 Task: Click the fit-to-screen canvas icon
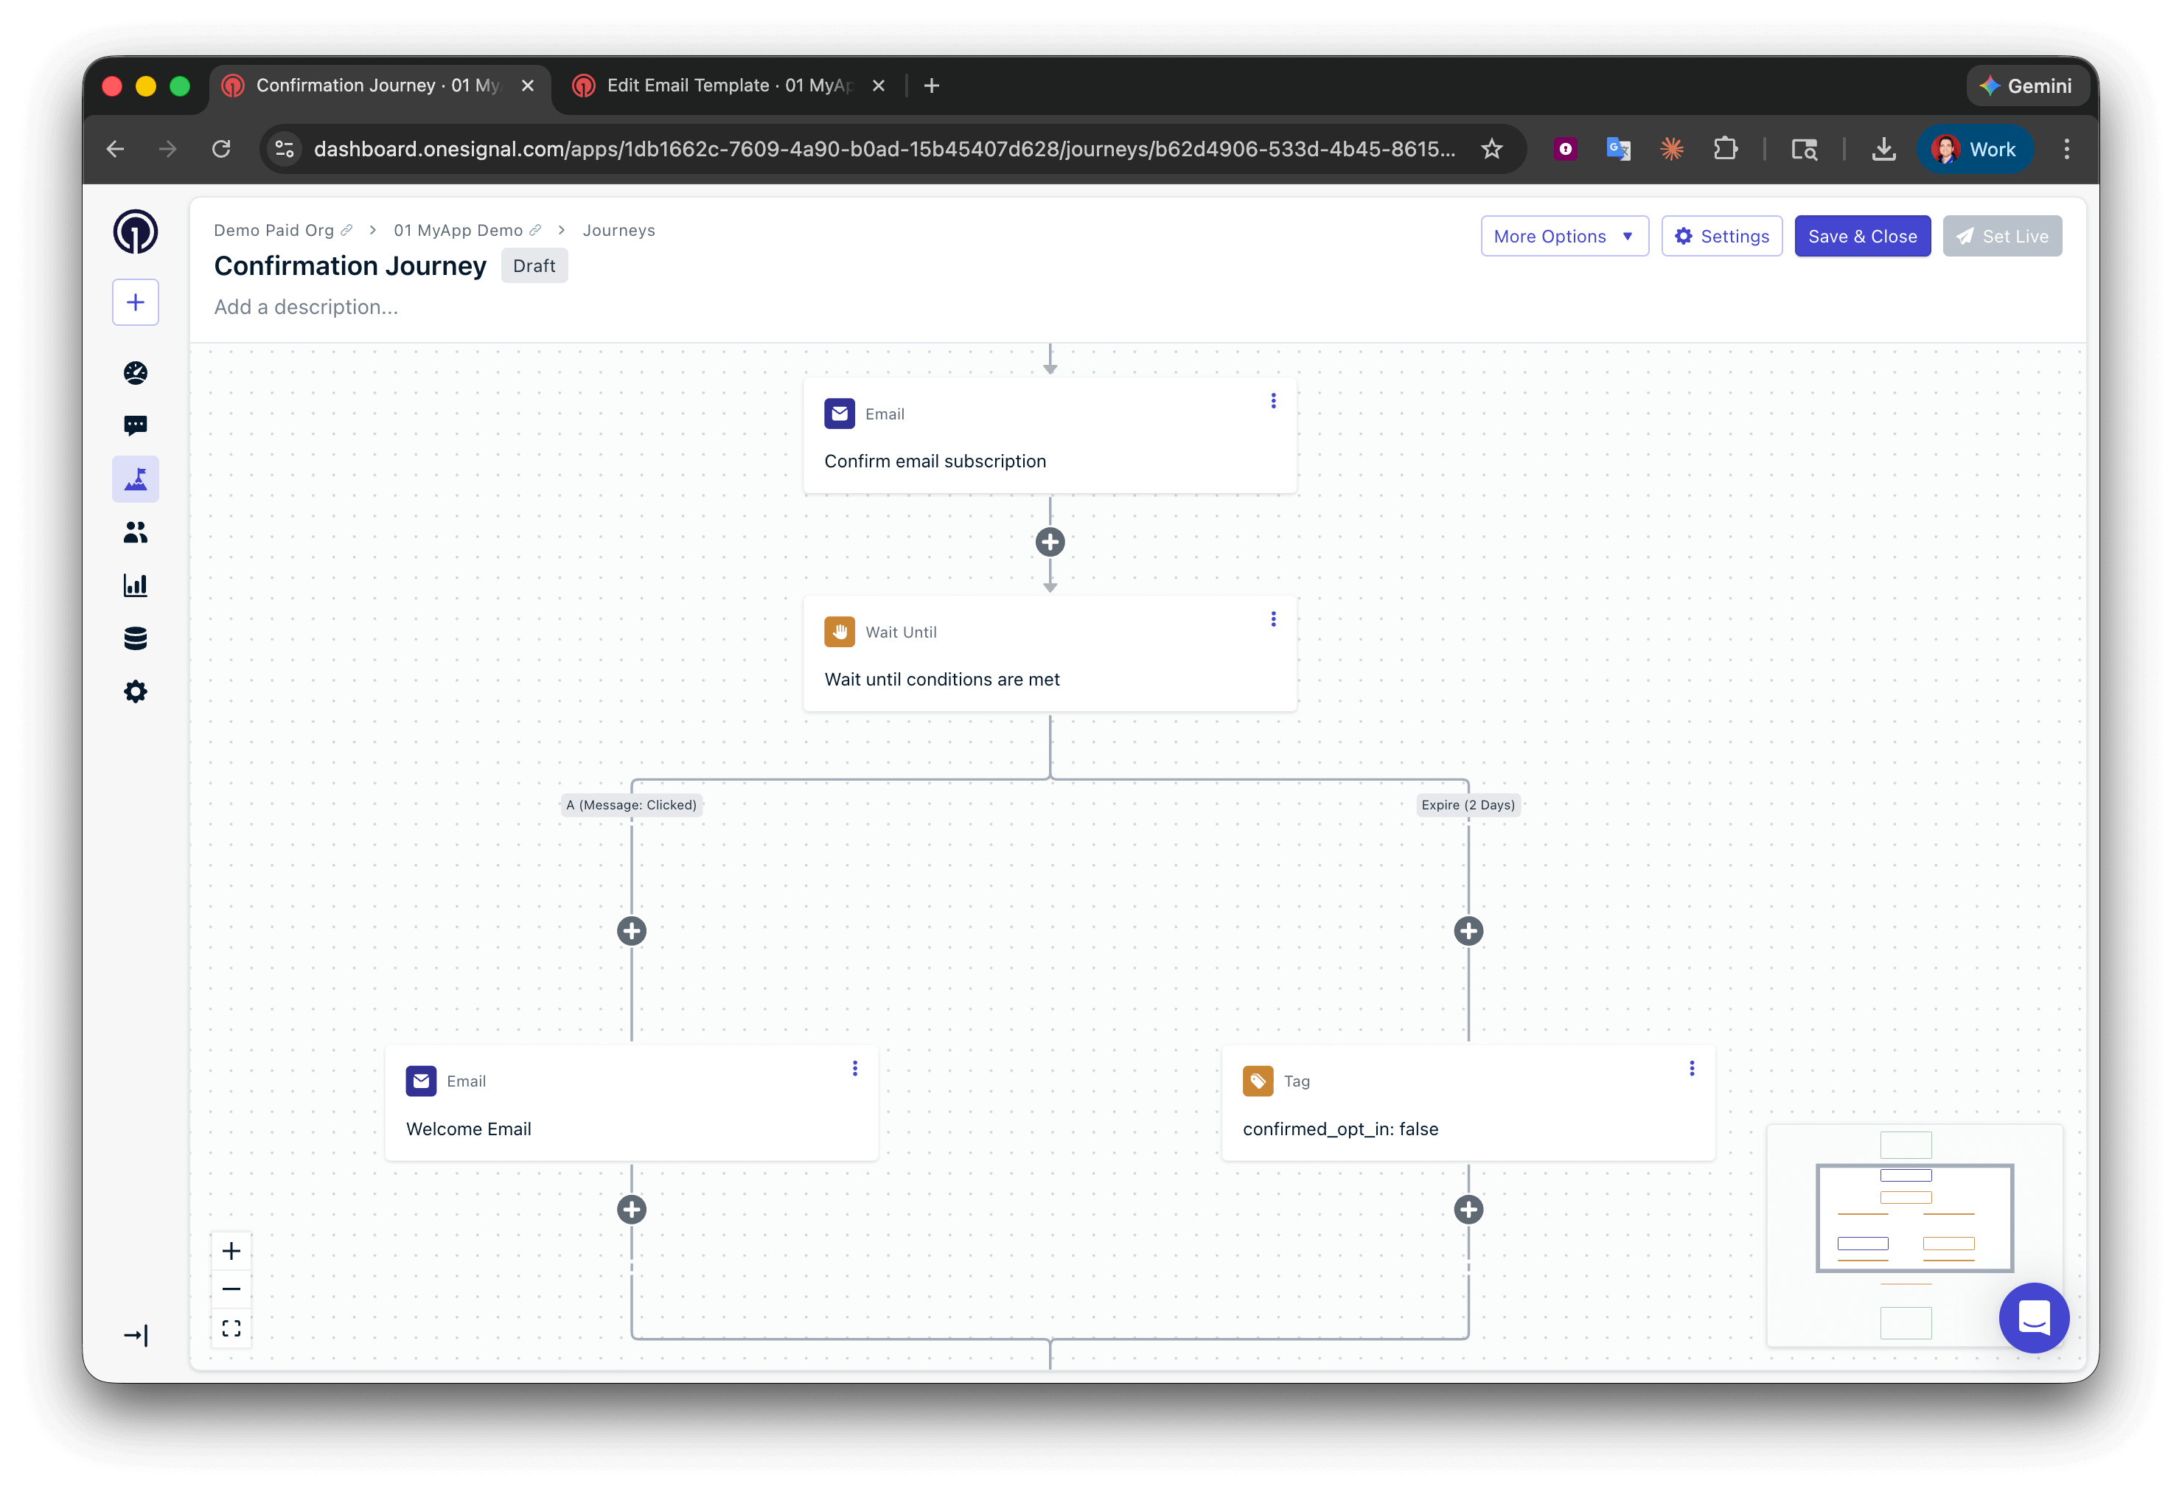pyautogui.click(x=231, y=1328)
